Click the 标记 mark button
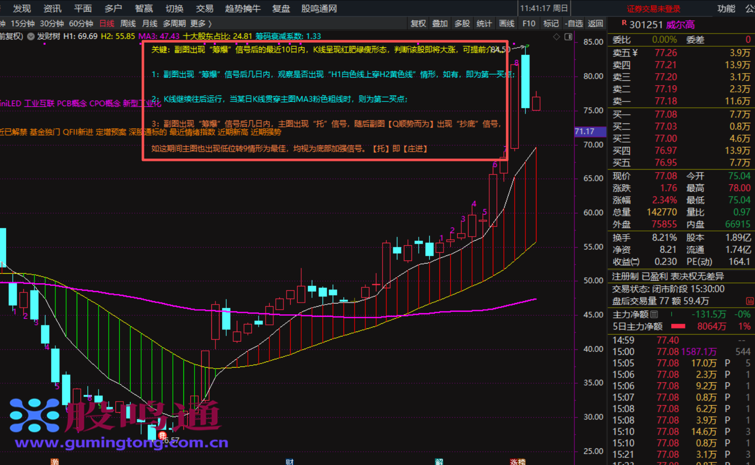The height and width of the screenshot is (465, 755). (x=551, y=23)
